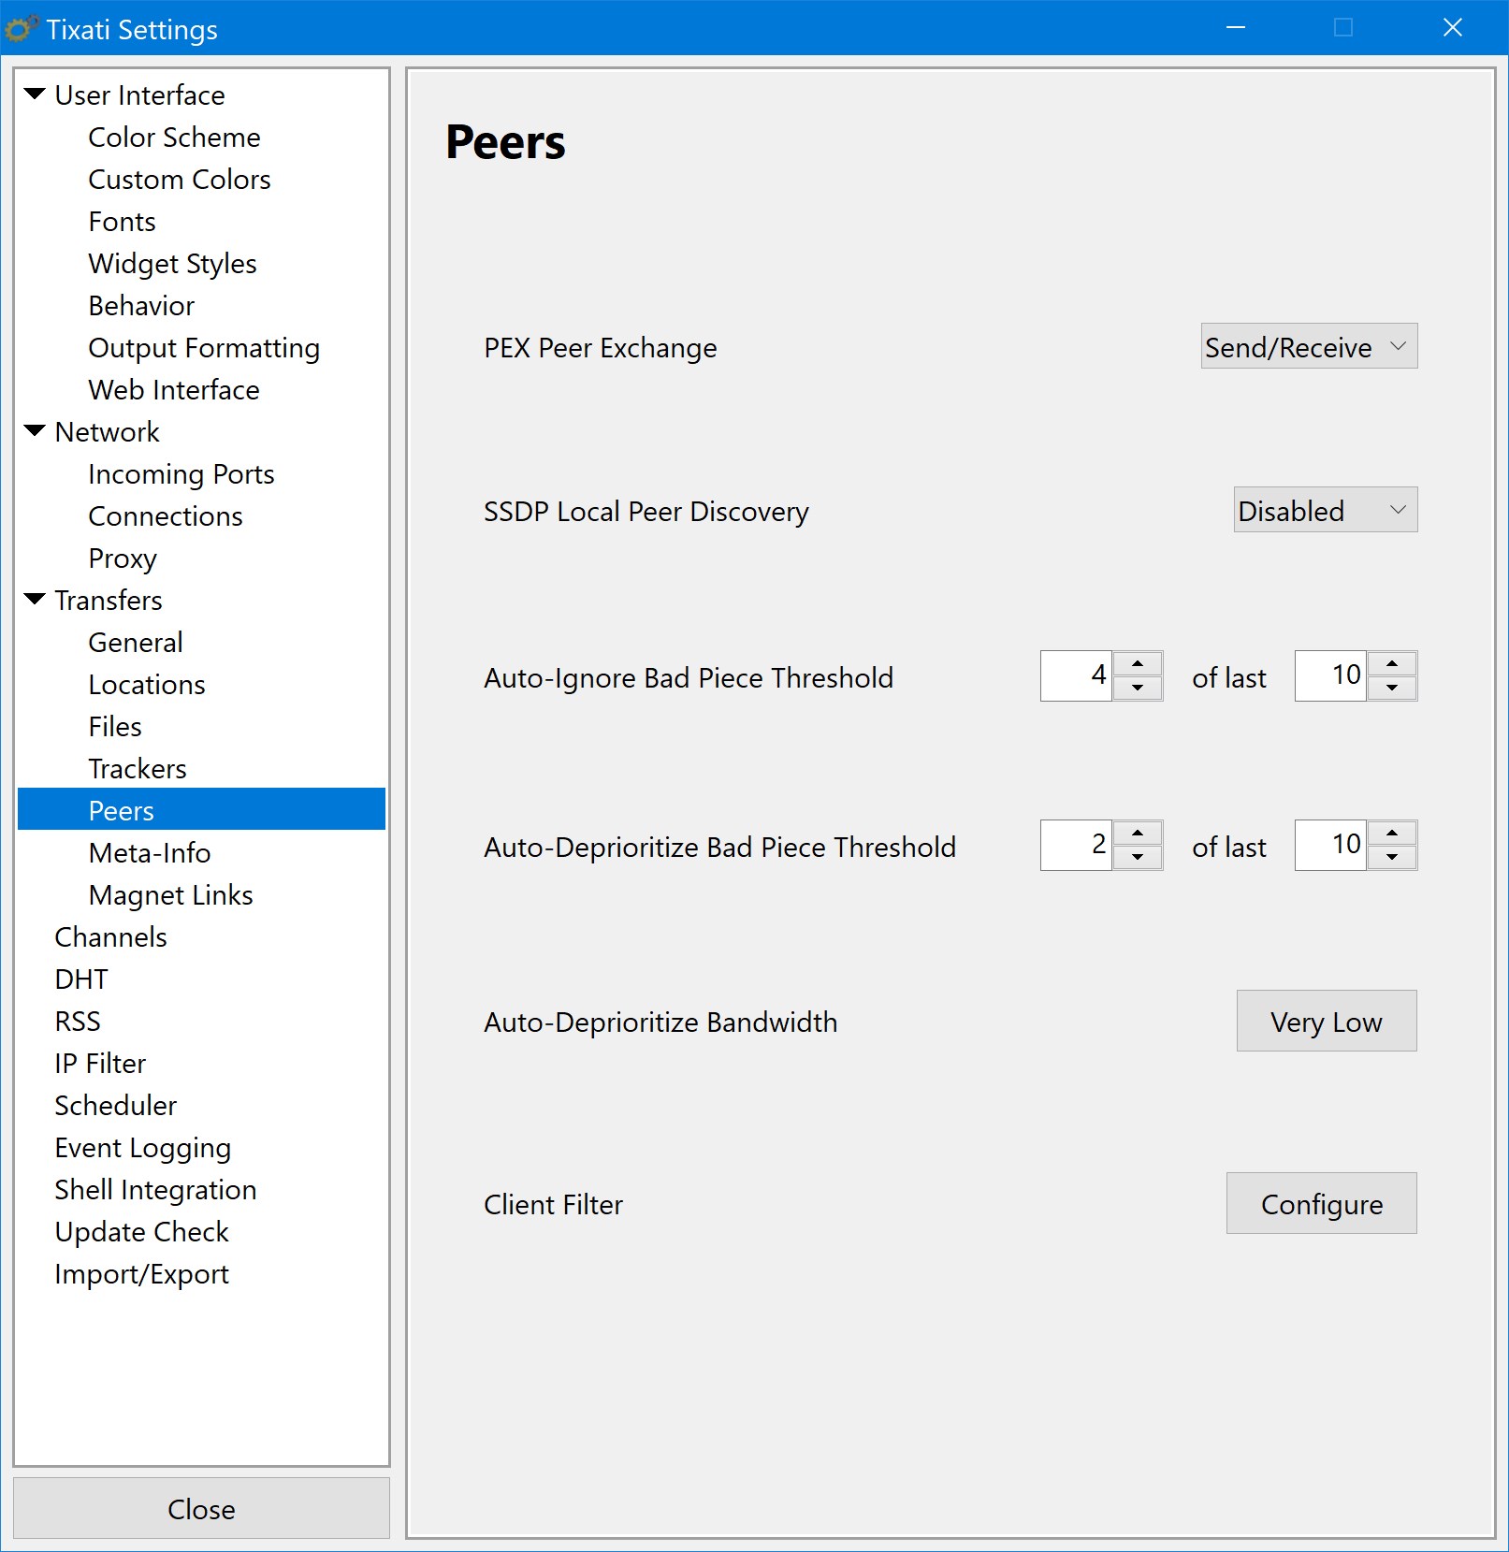Image resolution: width=1509 pixels, height=1552 pixels.
Task: Go to Files settings
Action: (x=115, y=726)
